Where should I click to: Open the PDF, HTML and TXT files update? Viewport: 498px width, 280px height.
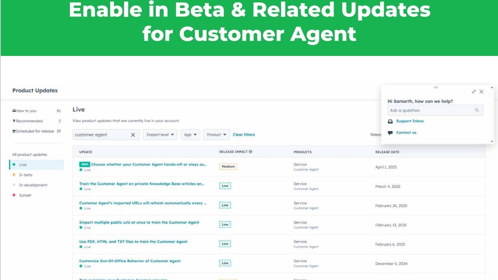click(x=133, y=242)
